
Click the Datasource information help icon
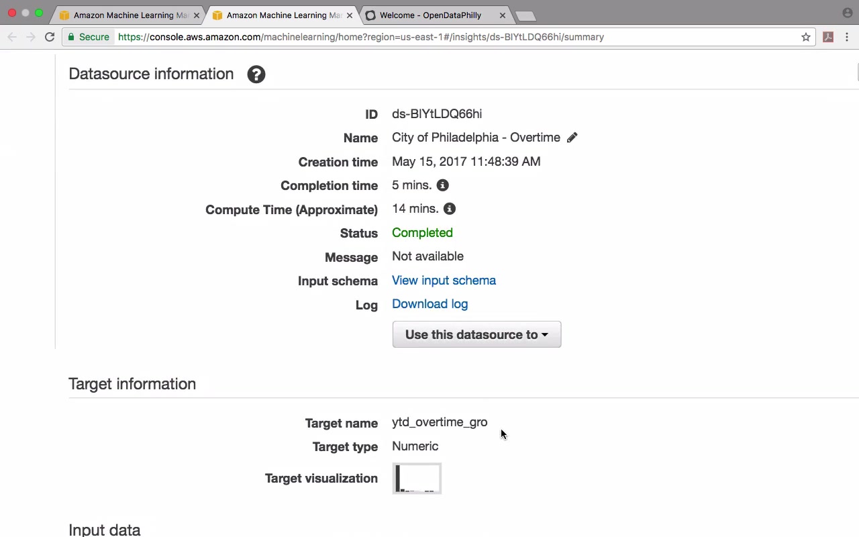(x=256, y=75)
